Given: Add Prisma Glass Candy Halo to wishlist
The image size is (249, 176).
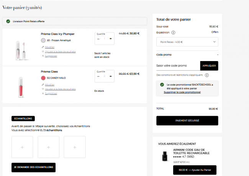Looking at the screenshot, I should click(60, 89).
